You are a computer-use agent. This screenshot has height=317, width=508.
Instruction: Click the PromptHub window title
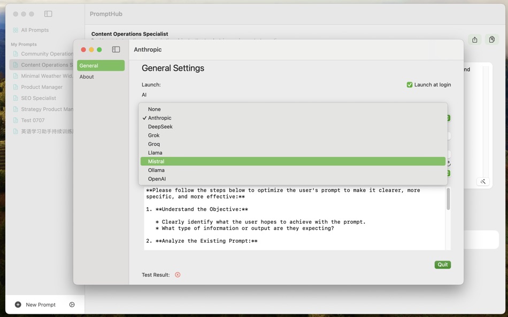pos(106,14)
